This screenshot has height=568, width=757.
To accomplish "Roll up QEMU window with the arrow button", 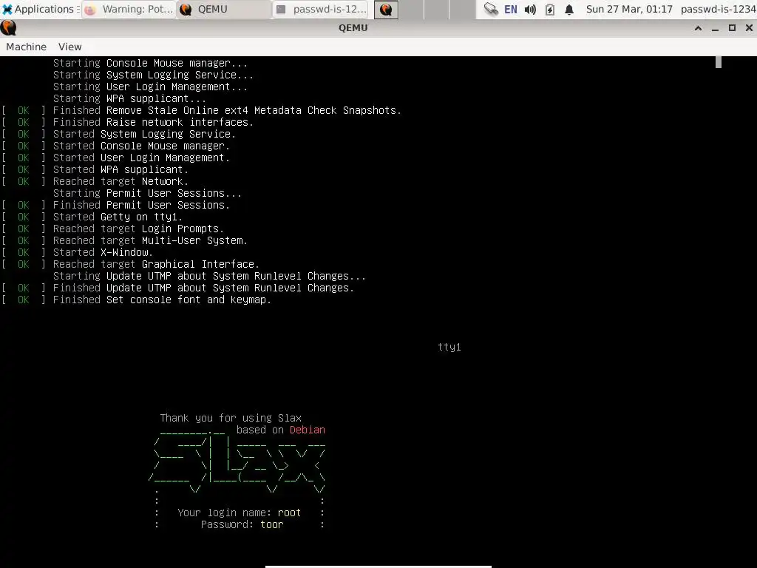I will [x=698, y=28].
